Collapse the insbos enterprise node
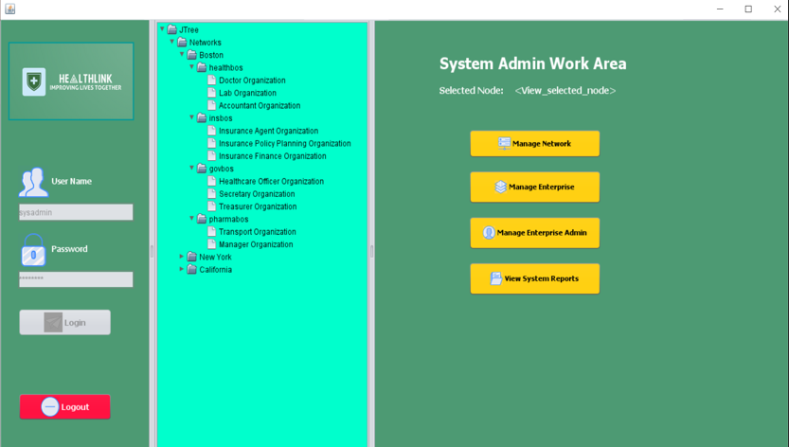 (x=192, y=118)
